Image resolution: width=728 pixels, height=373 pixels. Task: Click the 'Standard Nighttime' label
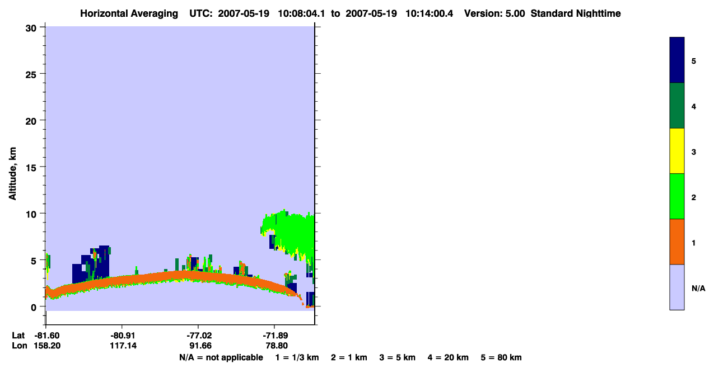tap(576, 13)
